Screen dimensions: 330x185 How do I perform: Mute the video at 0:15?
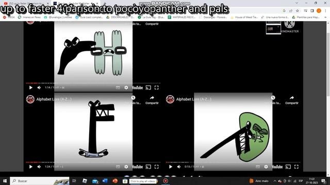click(x=179, y=166)
